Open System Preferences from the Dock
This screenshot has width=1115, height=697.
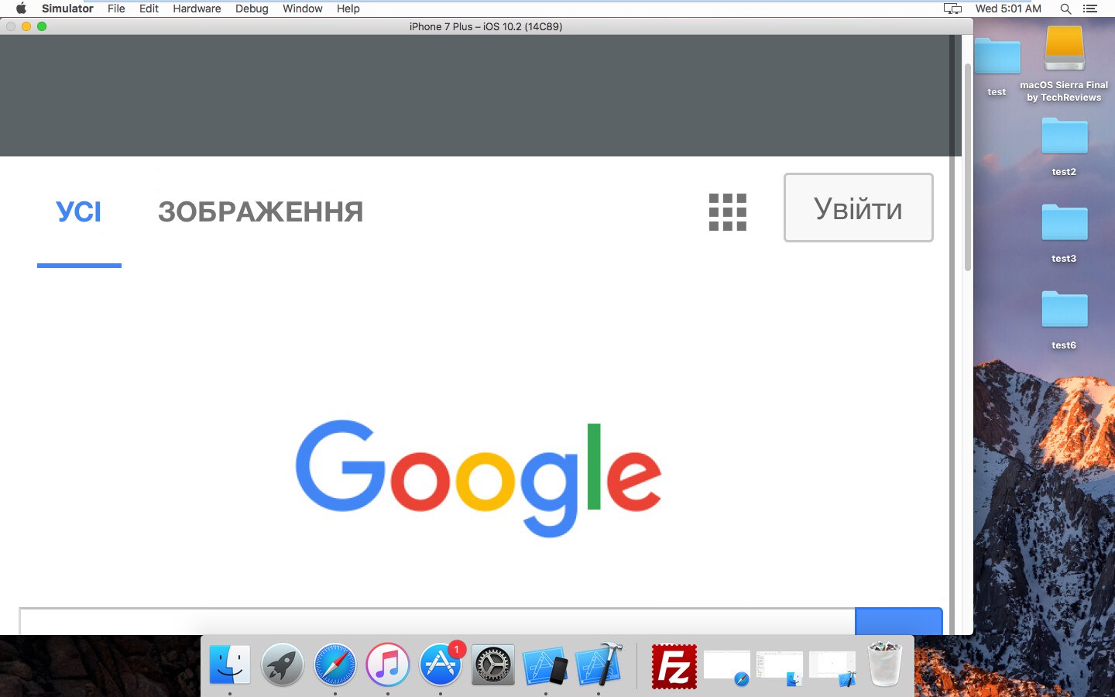(x=493, y=665)
